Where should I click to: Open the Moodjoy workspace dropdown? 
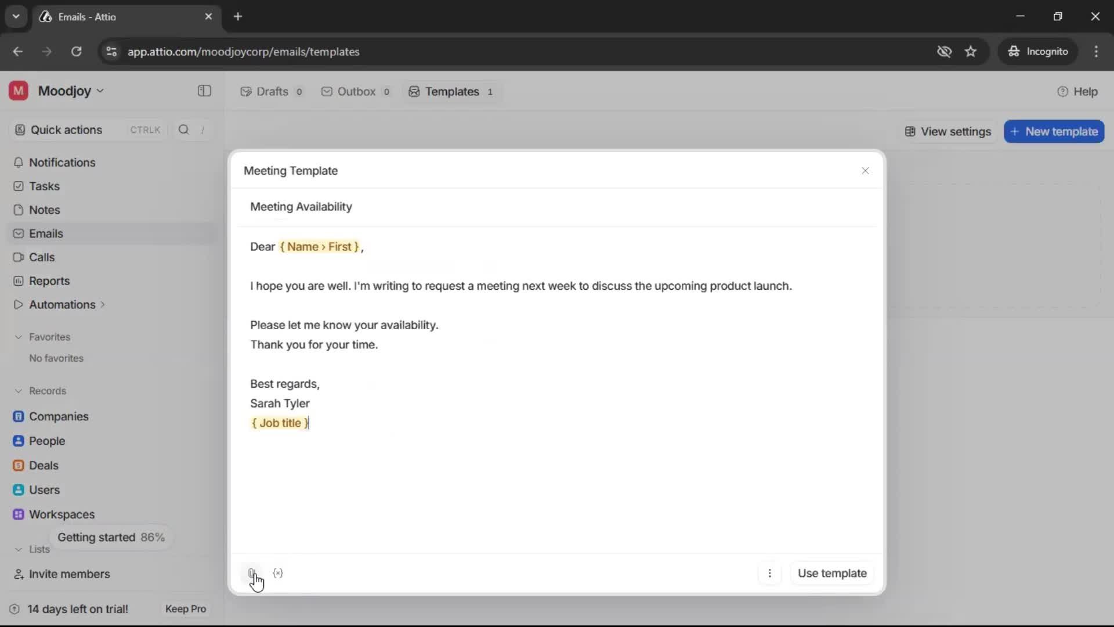click(x=100, y=91)
